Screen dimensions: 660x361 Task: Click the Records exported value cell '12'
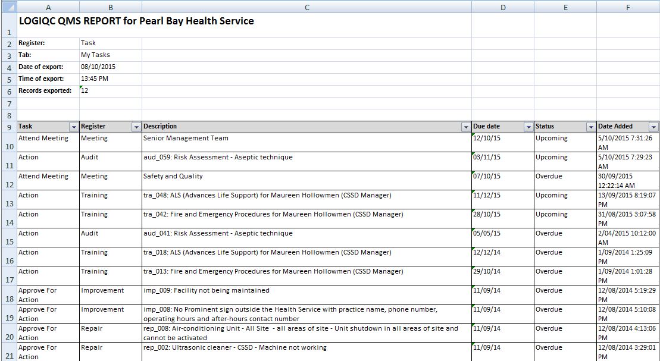pos(110,90)
